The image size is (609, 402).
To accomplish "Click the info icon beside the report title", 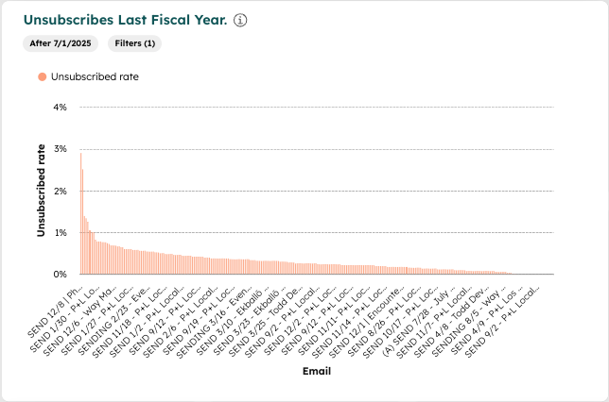I will point(240,21).
